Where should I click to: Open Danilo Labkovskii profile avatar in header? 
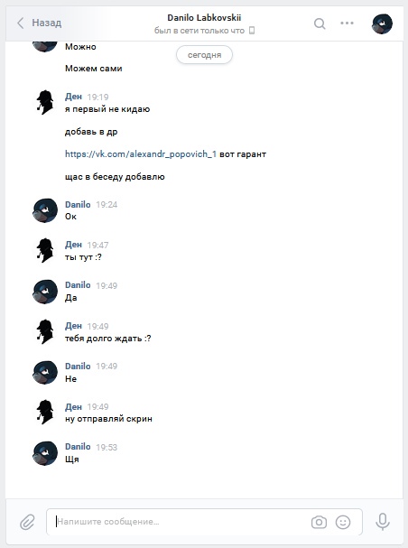click(x=382, y=23)
